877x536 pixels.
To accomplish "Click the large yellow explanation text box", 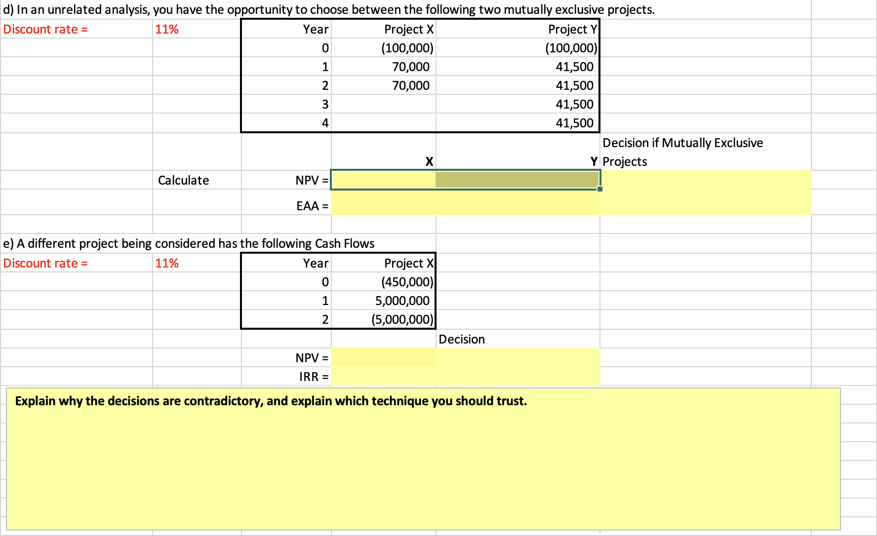I will [x=423, y=459].
